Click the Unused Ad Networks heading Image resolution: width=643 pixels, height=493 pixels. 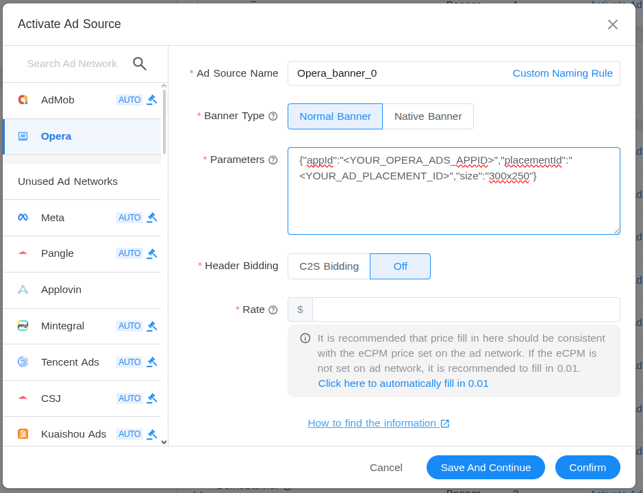pyautogui.click(x=68, y=181)
